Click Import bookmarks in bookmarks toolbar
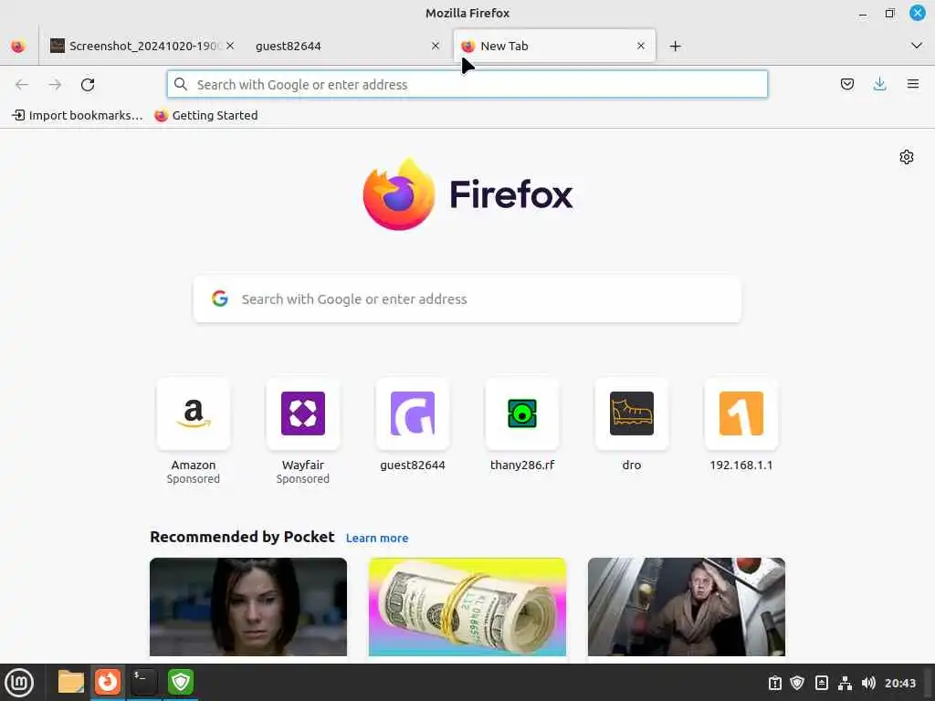The image size is (935, 701). (x=78, y=115)
